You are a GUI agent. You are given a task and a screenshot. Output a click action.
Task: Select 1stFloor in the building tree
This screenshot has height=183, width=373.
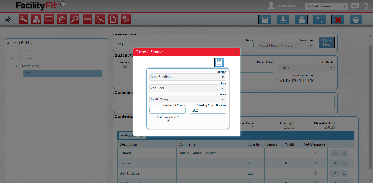(24, 50)
